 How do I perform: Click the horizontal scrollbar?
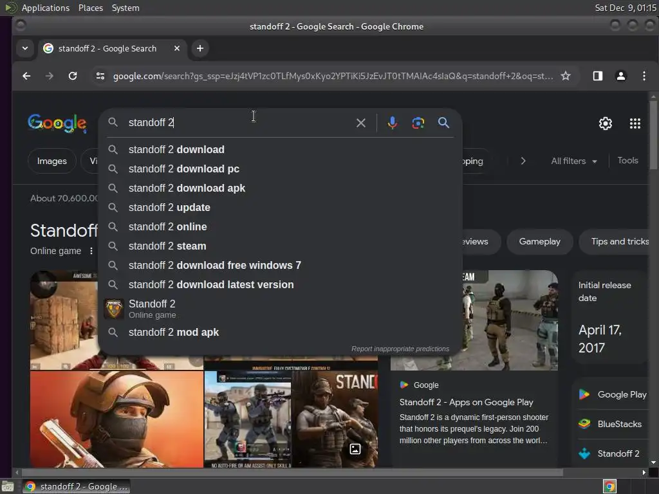tap(292, 473)
